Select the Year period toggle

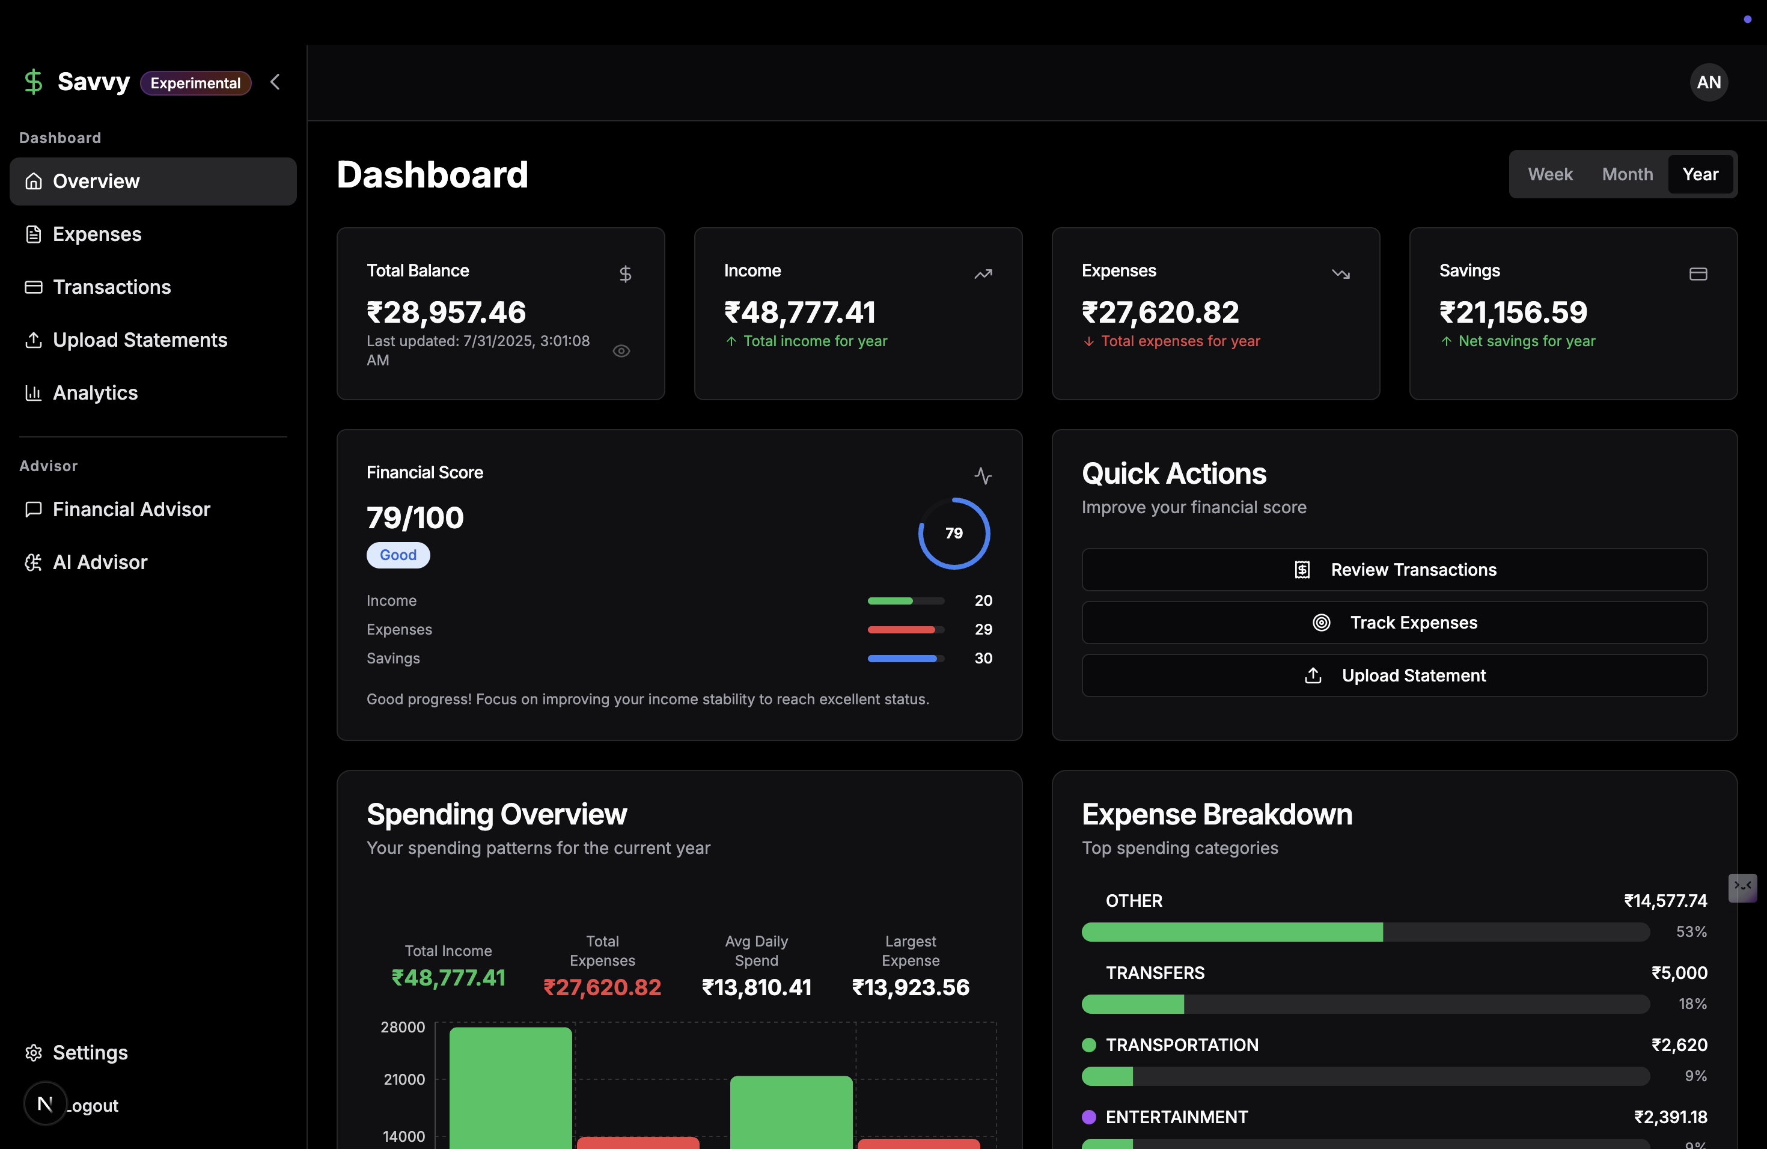pos(1700,174)
